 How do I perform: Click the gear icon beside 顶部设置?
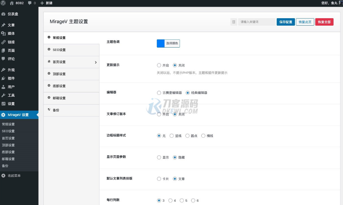[49, 74]
